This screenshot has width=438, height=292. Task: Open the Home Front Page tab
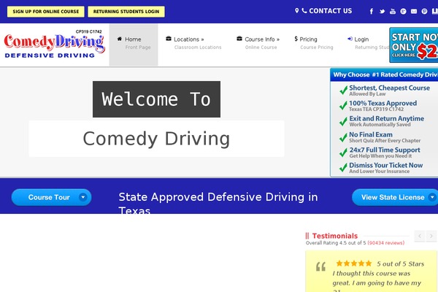point(134,45)
